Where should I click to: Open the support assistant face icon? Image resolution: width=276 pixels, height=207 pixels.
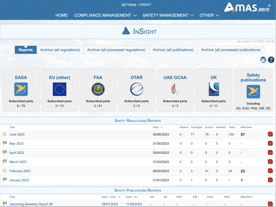pyautogui.click(x=263, y=60)
